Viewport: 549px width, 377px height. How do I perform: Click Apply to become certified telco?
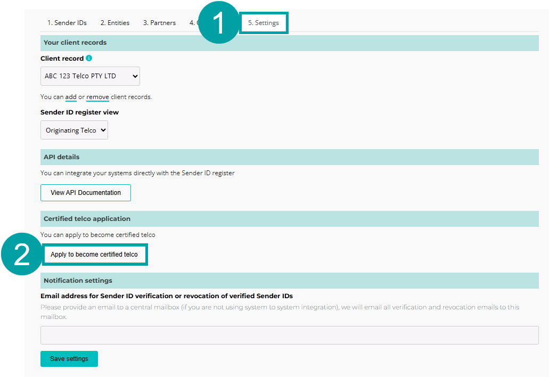[95, 255]
